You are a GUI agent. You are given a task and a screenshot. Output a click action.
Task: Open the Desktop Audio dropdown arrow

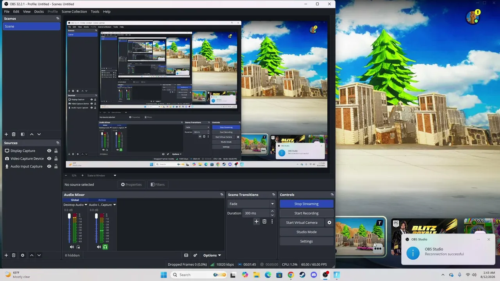86,205
